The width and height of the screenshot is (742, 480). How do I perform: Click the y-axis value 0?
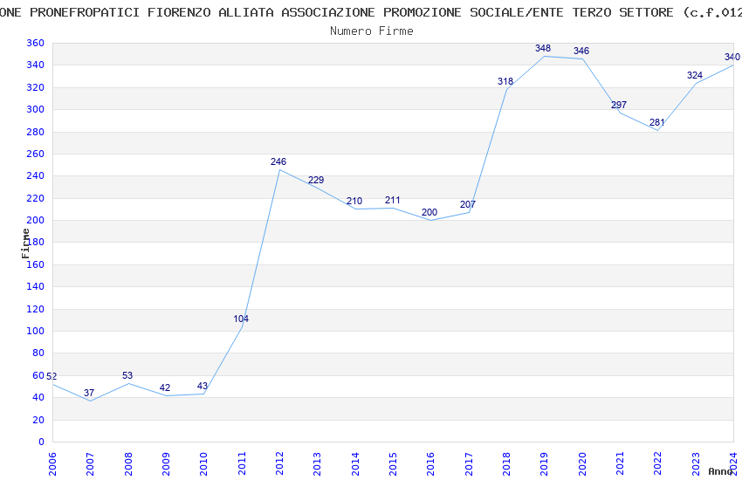pyautogui.click(x=42, y=442)
